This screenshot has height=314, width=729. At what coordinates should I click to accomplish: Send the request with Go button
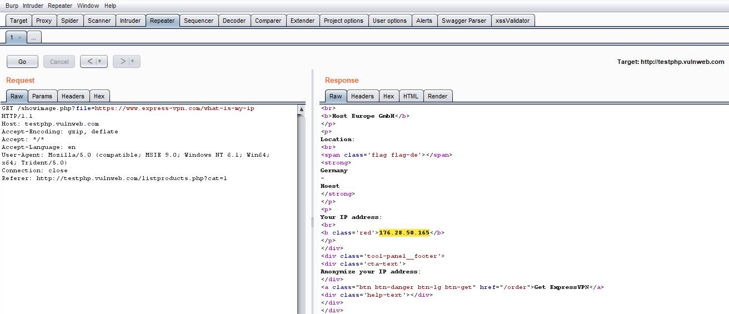(x=22, y=62)
